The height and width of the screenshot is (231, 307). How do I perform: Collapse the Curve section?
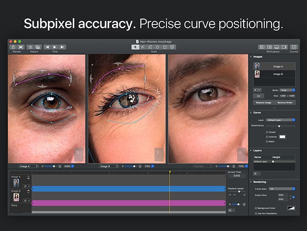[x=251, y=113]
